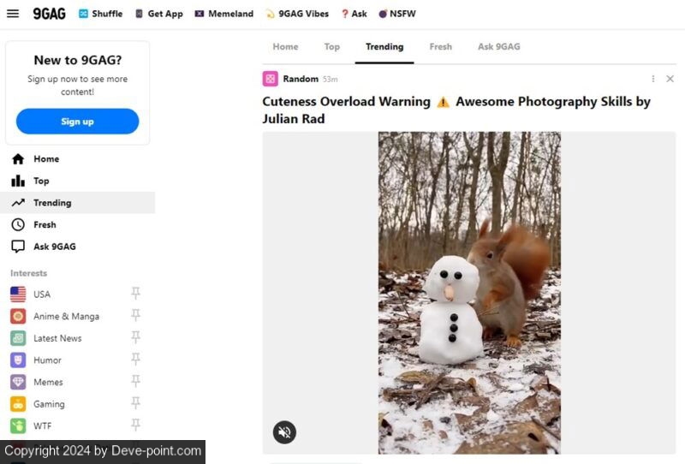Open Memeland from the top bar
This screenshot has width=685, height=464.
pos(224,14)
